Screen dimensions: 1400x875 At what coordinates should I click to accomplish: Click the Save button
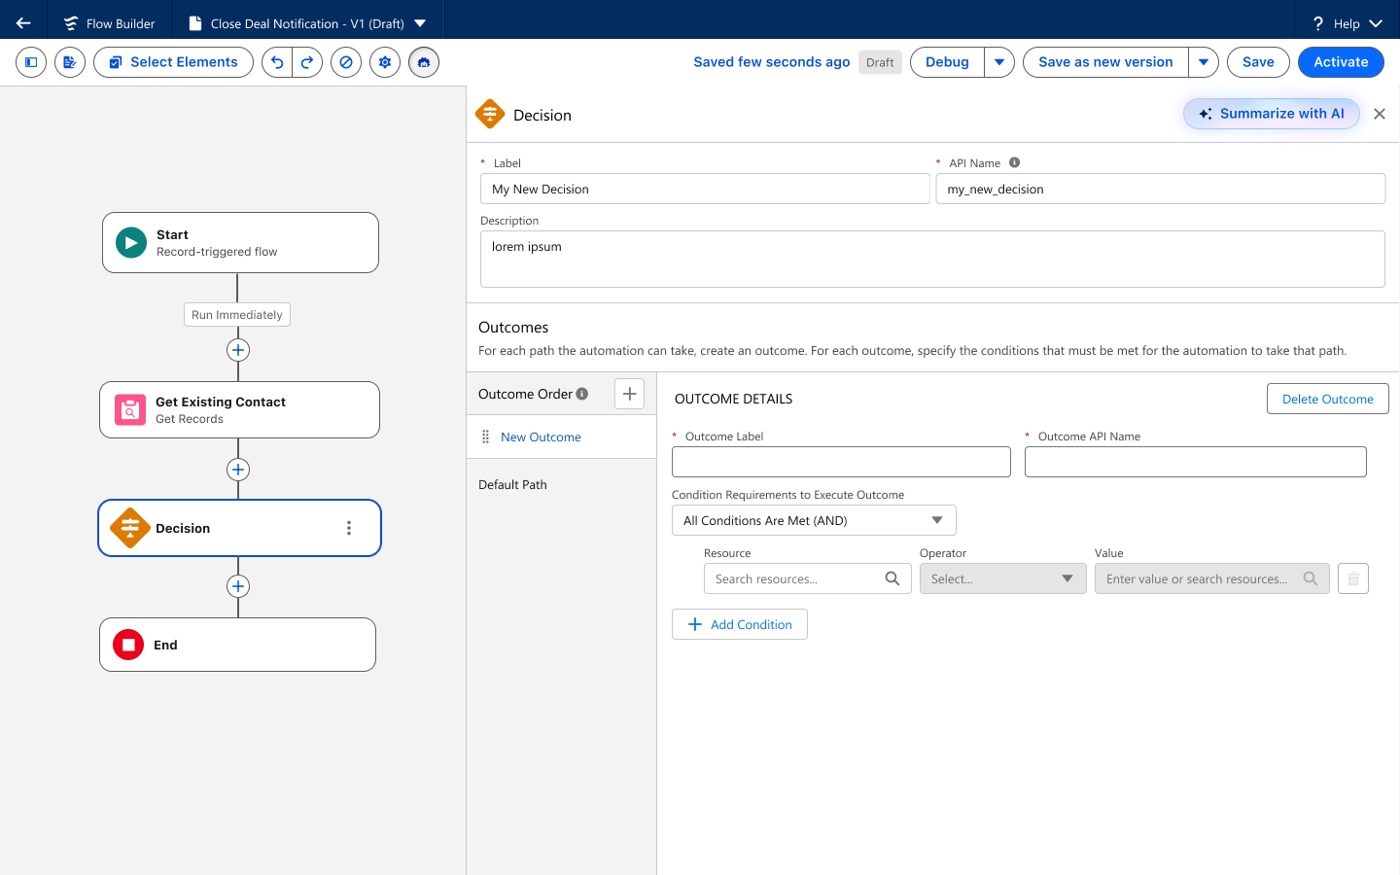tap(1258, 62)
